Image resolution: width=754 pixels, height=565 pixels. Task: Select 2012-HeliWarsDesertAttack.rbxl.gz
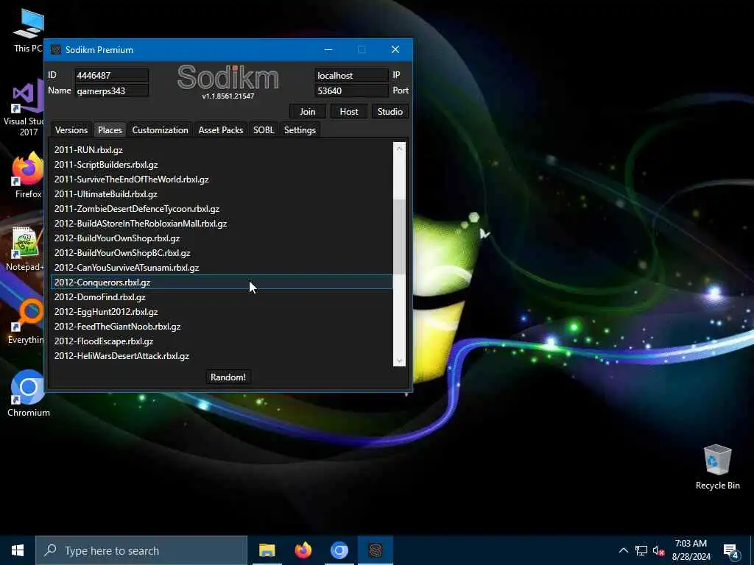[x=222, y=356]
